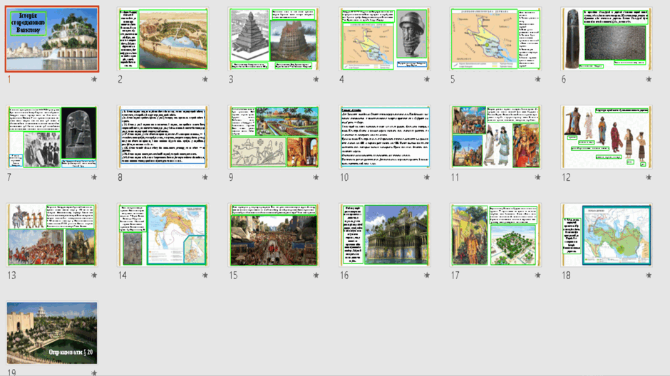Click slide number label 10
Image resolution: width=670 pixels, height=376 pixels.
[344, 177]
